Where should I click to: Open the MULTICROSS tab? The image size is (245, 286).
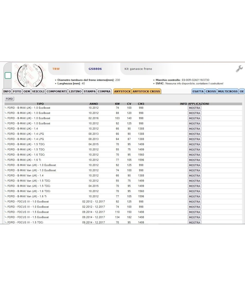point(228,91)
